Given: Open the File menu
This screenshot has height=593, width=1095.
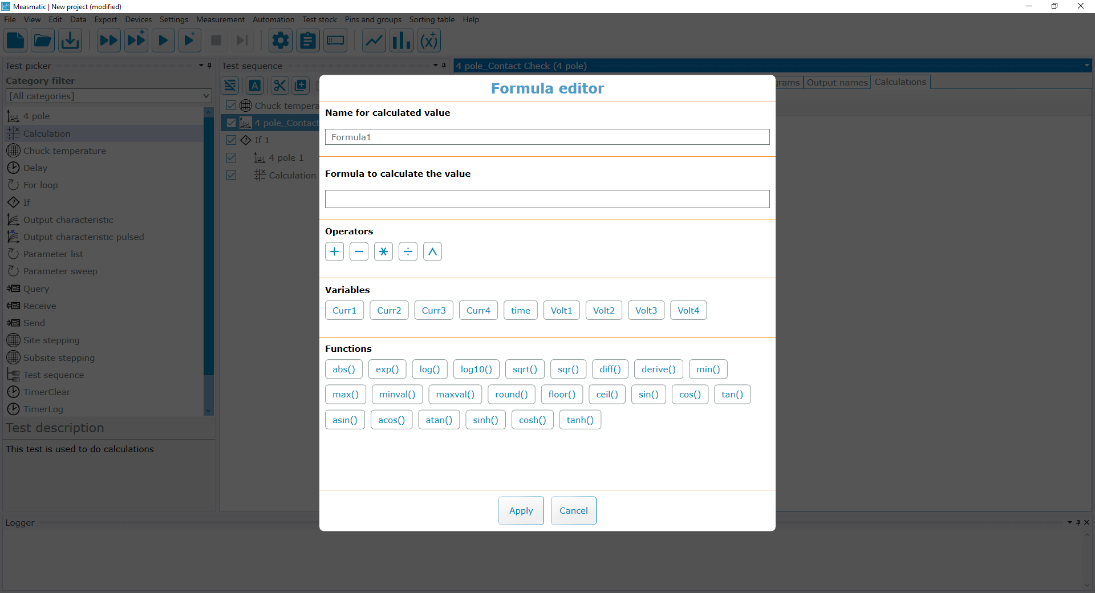Looking at the screenshot, I should coord(10,19).
